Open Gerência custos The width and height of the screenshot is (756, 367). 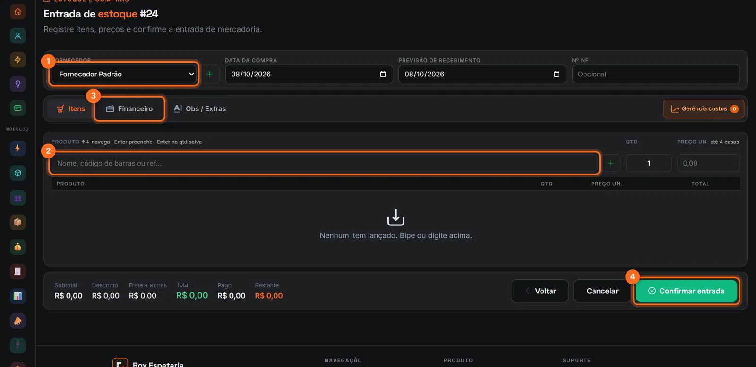click(704, 109)
